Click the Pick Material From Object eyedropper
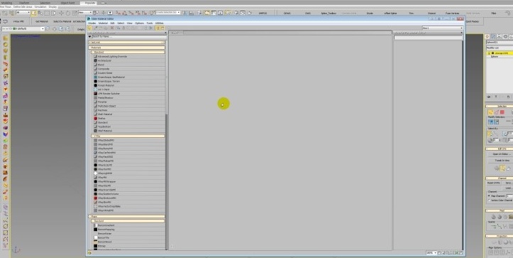The height and width of the screenshot is (258, 513). (96, 28)
